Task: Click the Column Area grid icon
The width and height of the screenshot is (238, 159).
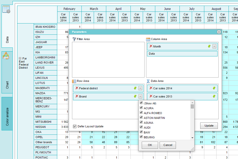Action: [148, 39]
